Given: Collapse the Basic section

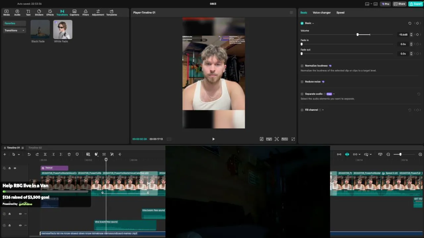Looking at the screenshot, I should [313, 23].
